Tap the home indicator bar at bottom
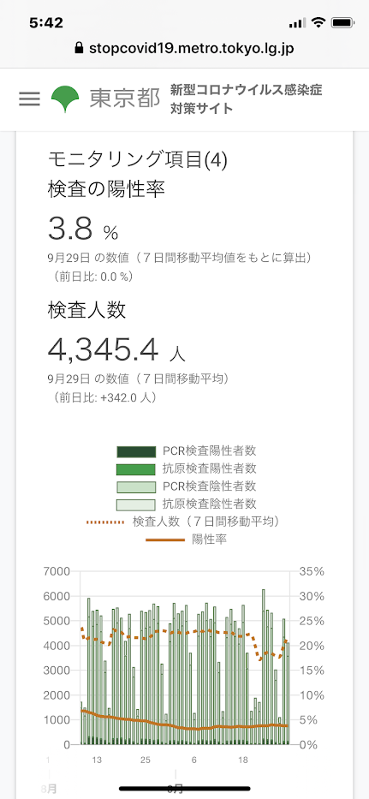 185,789
